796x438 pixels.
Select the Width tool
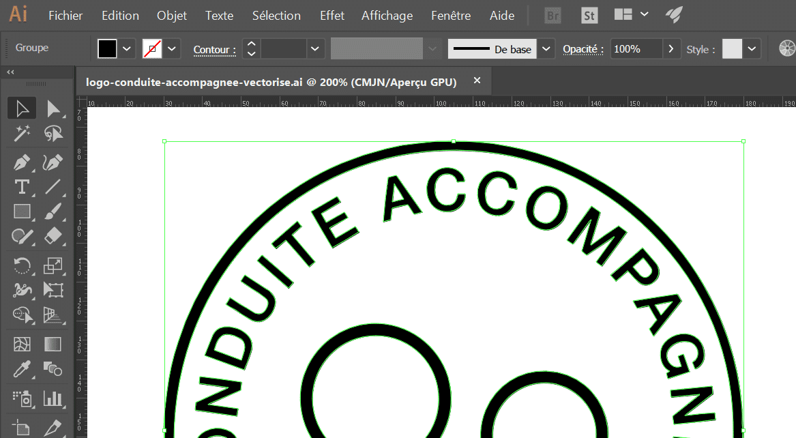click(x=22, y=290)
